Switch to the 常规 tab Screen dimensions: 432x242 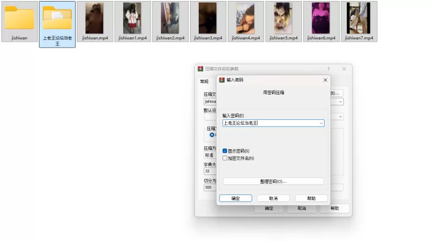pyautogui.click(x=204, y=82)
